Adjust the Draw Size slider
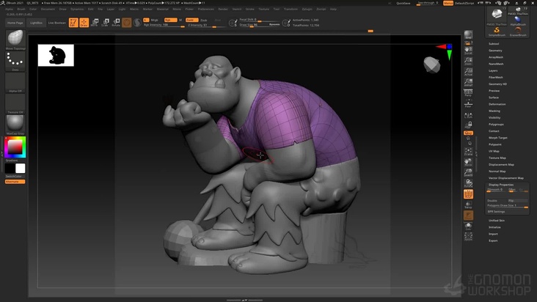The height and width of the screenshot is (302, 537). click(x=259, y=25)
